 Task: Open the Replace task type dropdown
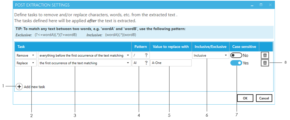coord(26,63)
